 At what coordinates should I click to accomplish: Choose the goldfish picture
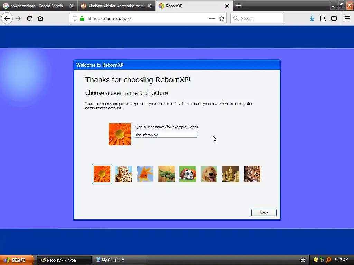pos(145,174)
